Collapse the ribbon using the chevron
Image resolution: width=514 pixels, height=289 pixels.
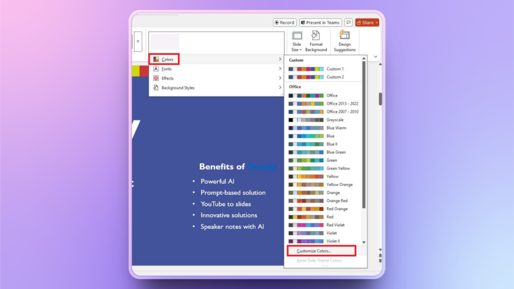coord(376,57)
